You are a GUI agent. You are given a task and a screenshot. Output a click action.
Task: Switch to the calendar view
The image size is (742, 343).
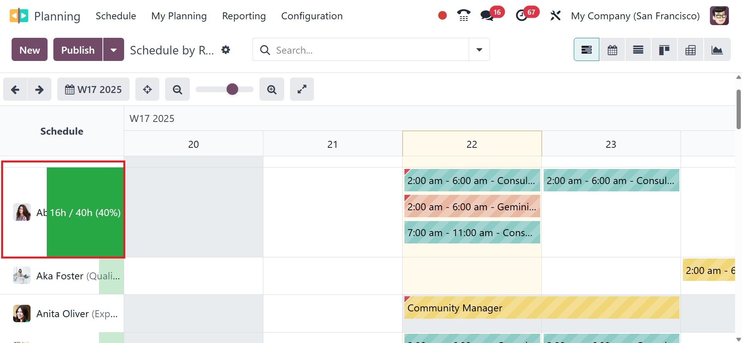612,50
